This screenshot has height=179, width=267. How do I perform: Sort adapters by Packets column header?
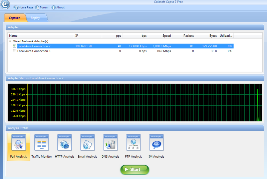tap(184, 36)
